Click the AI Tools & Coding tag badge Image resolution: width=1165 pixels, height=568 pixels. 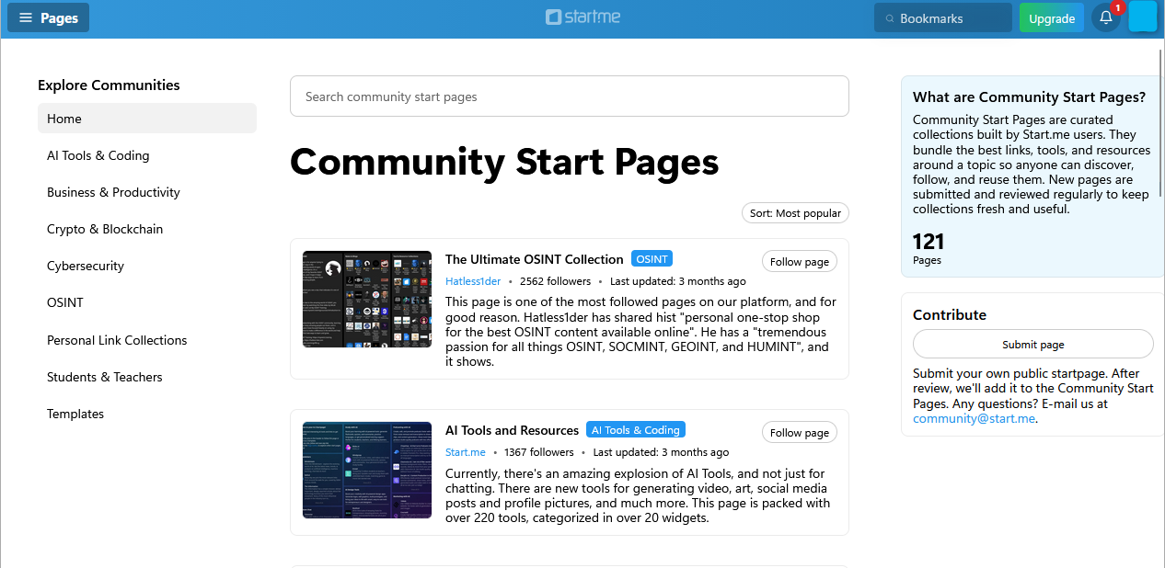636,430
